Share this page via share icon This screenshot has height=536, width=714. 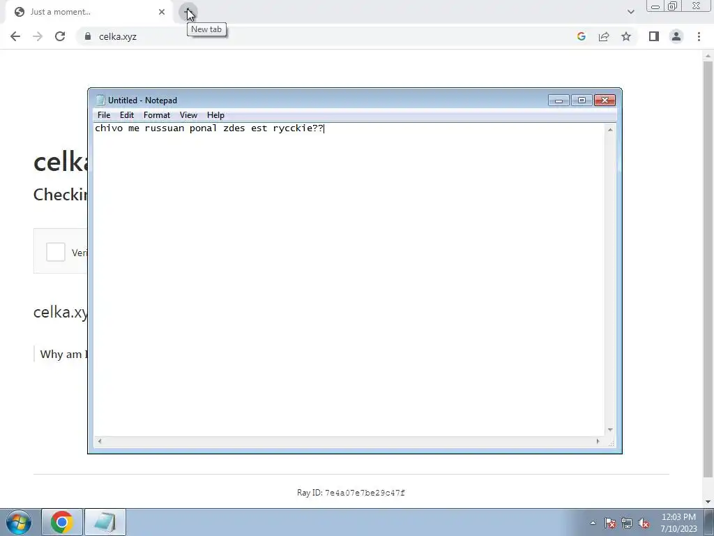tap(604, 36)
